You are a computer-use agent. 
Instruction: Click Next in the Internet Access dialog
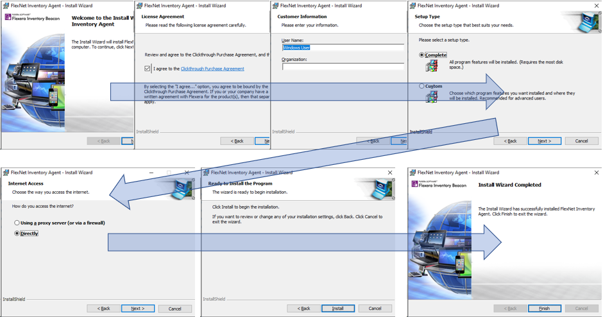138,309
